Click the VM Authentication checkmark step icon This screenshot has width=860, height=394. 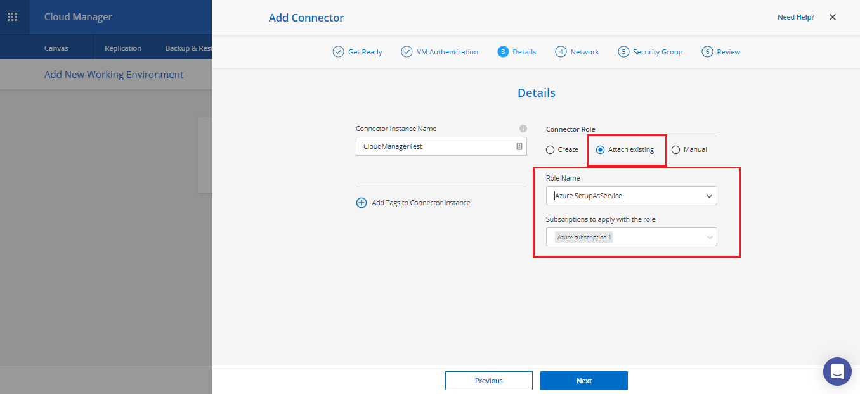407,52
